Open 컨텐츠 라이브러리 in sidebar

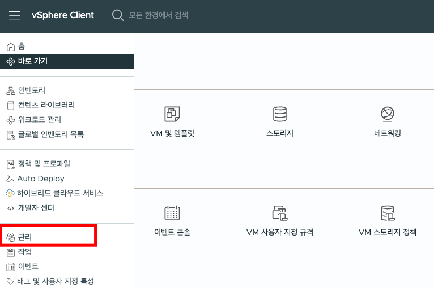pyautogui.click(x=46, y=105)
